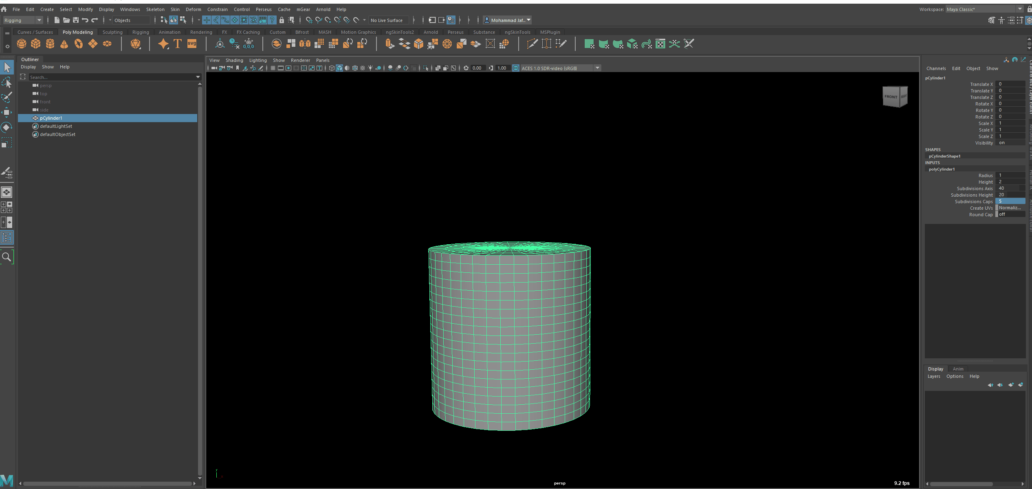Screen dimensions: 1032x489
Task: Open the Skeleton menu
Action: click(155, 9)
